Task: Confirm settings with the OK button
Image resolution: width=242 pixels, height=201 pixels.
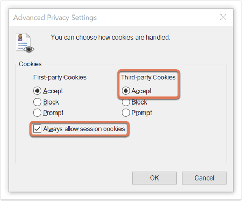Action: pos(154,178)
